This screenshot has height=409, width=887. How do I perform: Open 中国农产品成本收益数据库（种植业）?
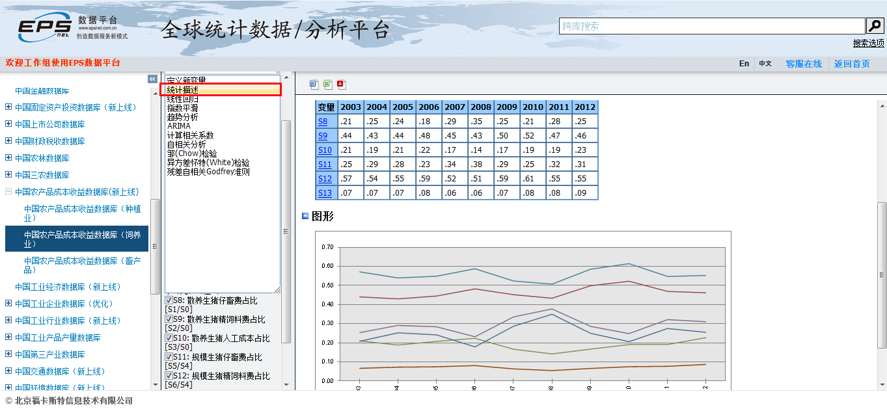click(x=82, y=213)
